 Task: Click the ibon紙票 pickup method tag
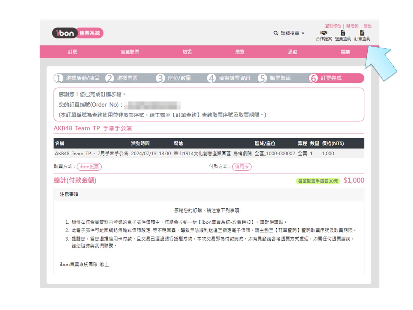[x=89, y=167]
